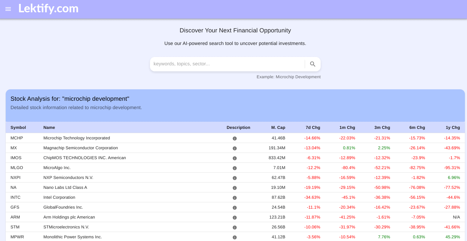The image size is (467, 241).
Task: Click the 6.96% 1y change value
Action: (454, 177)
